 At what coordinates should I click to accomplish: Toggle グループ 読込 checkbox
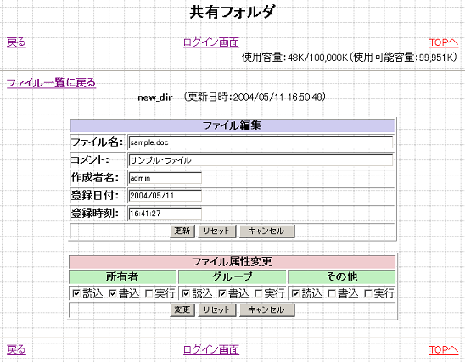coord(186,293)
